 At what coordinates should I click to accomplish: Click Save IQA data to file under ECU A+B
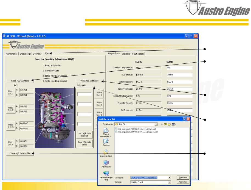84,143
